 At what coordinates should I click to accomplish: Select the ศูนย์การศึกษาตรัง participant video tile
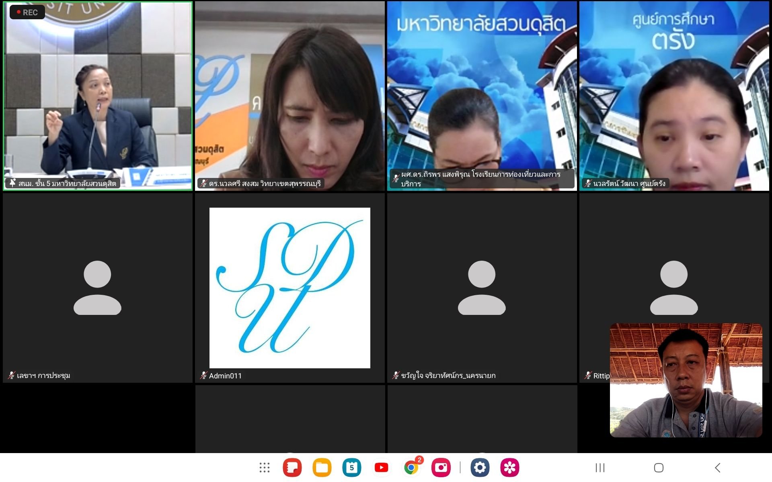click(674, 96)
